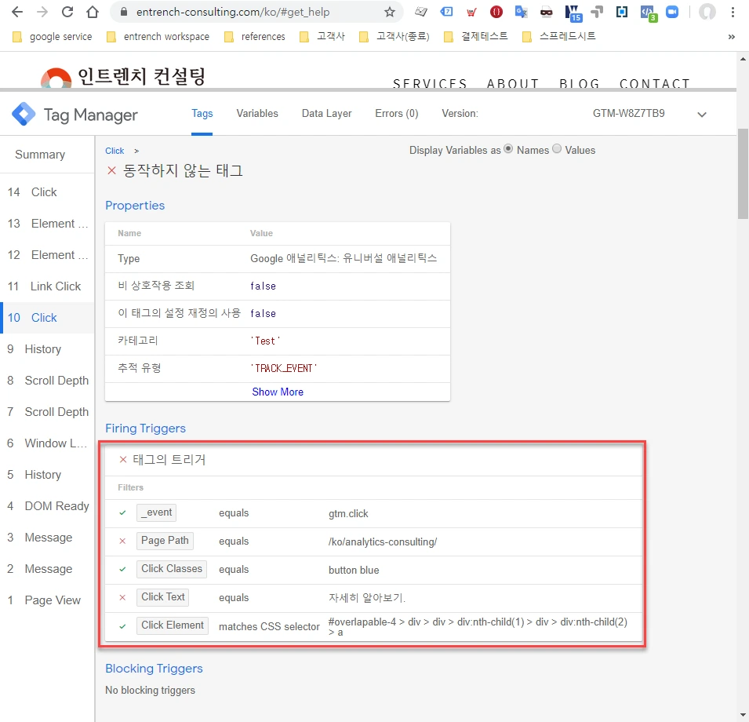
Task: Select event 5 History in sidebar
Action: pos(47,475)
